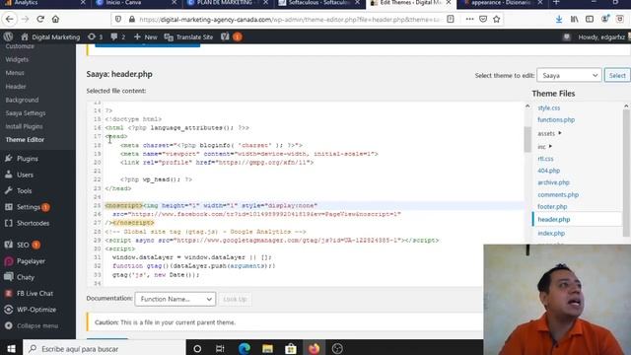Image resolution: width=631 pixels, height=355 pixels.
Task: Switch to Softaculous browser tab
Action: [319, 3]
